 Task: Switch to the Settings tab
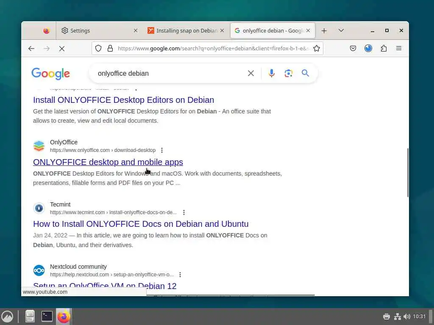pyautogui.click(x=98, y=30)
